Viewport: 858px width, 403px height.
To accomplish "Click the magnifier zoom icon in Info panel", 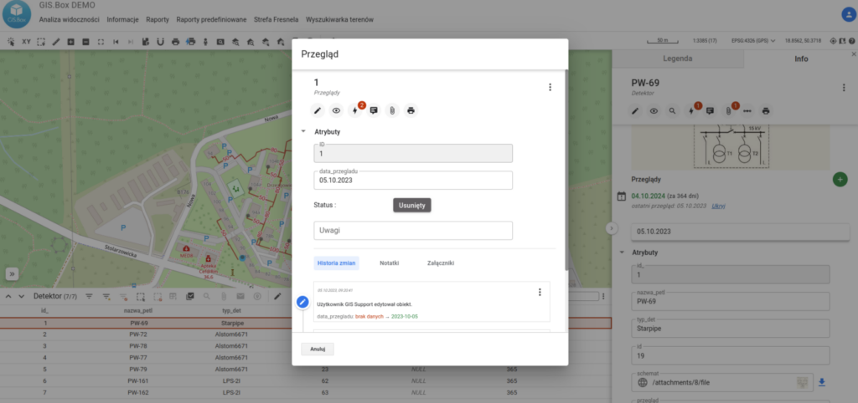I will (x=672, y=110).
